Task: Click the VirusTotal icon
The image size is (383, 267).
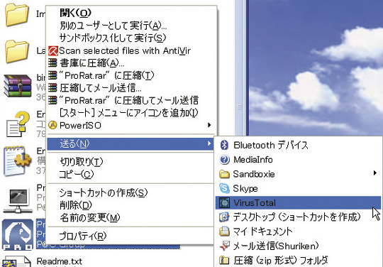Action: pos(224,202)
